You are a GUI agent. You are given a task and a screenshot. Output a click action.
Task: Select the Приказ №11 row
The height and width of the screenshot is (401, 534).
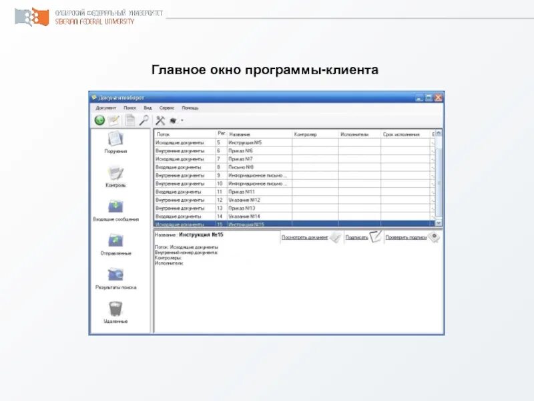pyautogui.click(x=293, y=192)
